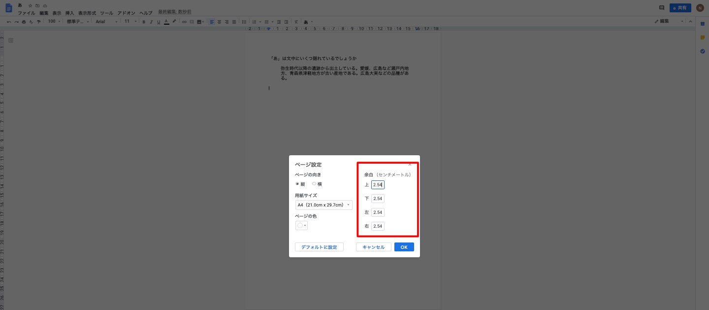This screenshot has height=310, width=709.
Task: Open the insert image dropdown
Action: pyautogui.click(x=200, y=22)
